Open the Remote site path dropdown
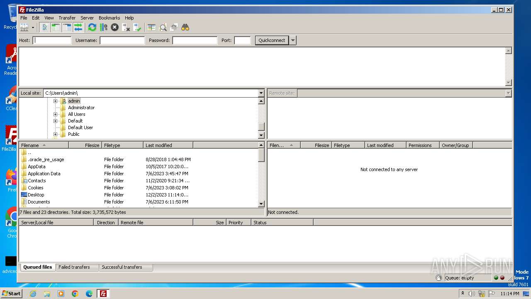Image resolution: width=531 pixels, height=299 pixels. pos(508,93)
